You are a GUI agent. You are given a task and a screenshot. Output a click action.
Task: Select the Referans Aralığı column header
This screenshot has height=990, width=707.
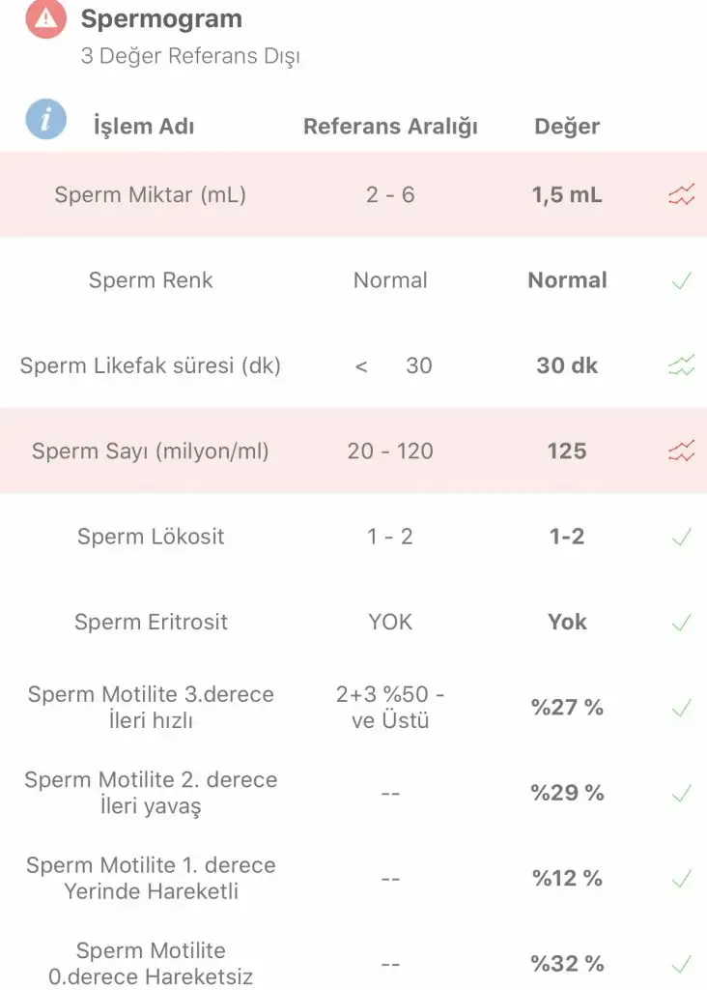pos(390,127)
